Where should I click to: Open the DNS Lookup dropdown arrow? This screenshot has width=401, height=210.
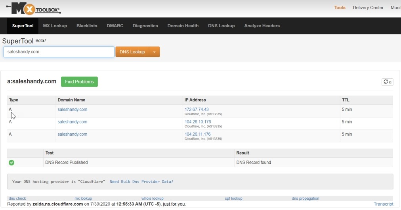(x=155, y=52)
